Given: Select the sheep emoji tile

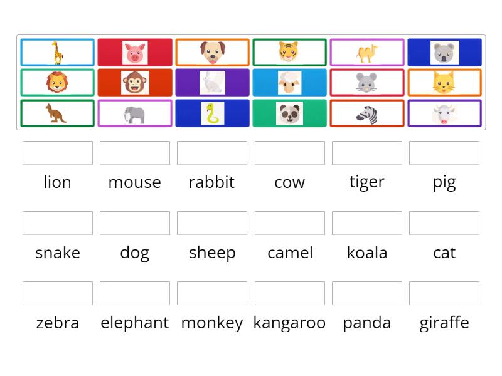Looking at the screenshot, I should pos(289,82).
